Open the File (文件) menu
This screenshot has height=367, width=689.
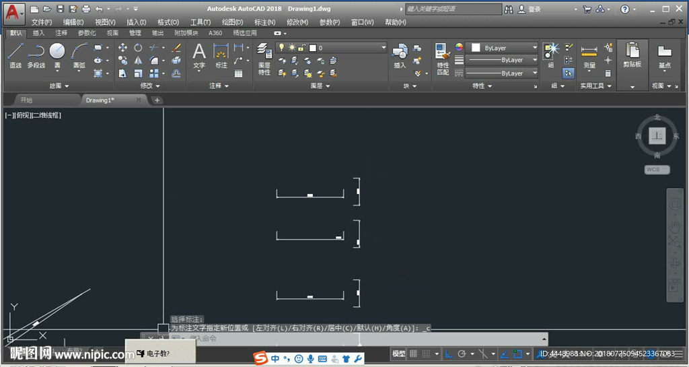41,22
